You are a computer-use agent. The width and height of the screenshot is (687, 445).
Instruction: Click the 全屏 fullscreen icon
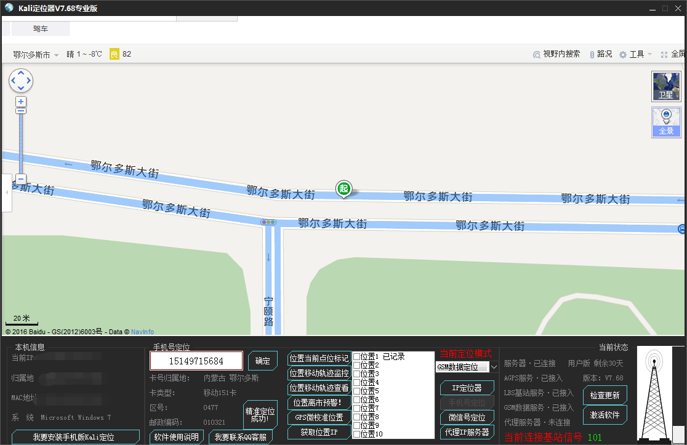(664, 55)
